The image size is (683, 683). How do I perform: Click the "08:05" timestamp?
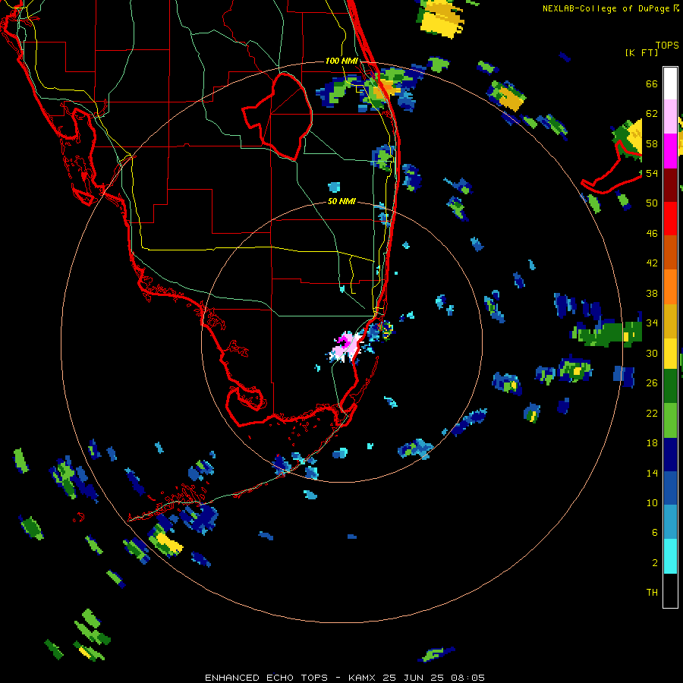pos(468,678)
